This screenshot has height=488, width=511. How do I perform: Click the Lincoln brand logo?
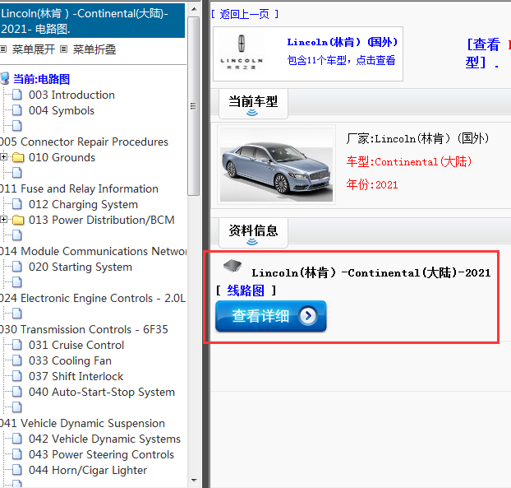tap(242, 52)
